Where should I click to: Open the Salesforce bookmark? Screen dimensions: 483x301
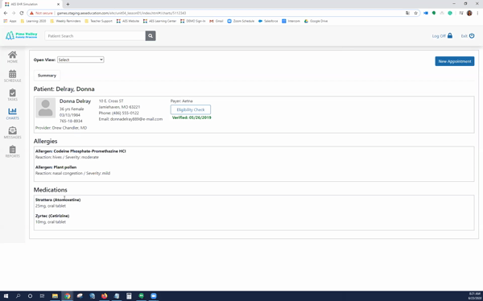click(268, 21)
